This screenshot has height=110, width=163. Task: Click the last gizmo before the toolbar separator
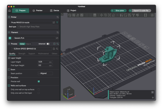(x=145, y=15)
